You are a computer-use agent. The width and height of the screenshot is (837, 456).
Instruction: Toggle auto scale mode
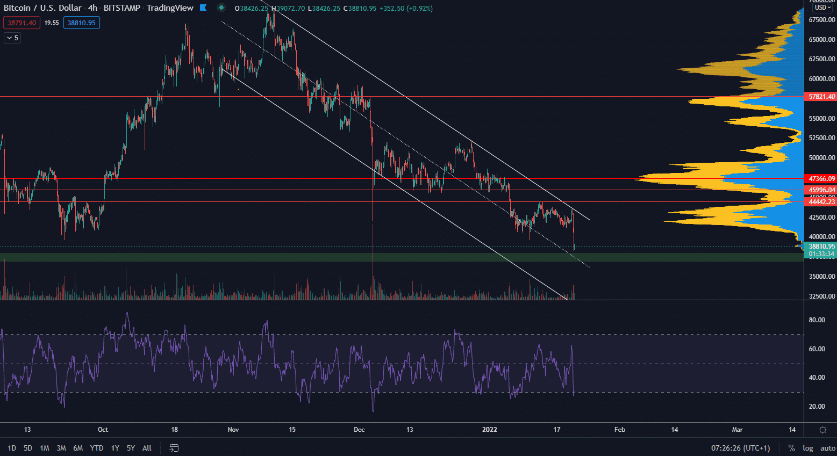(x=827, y=448)
